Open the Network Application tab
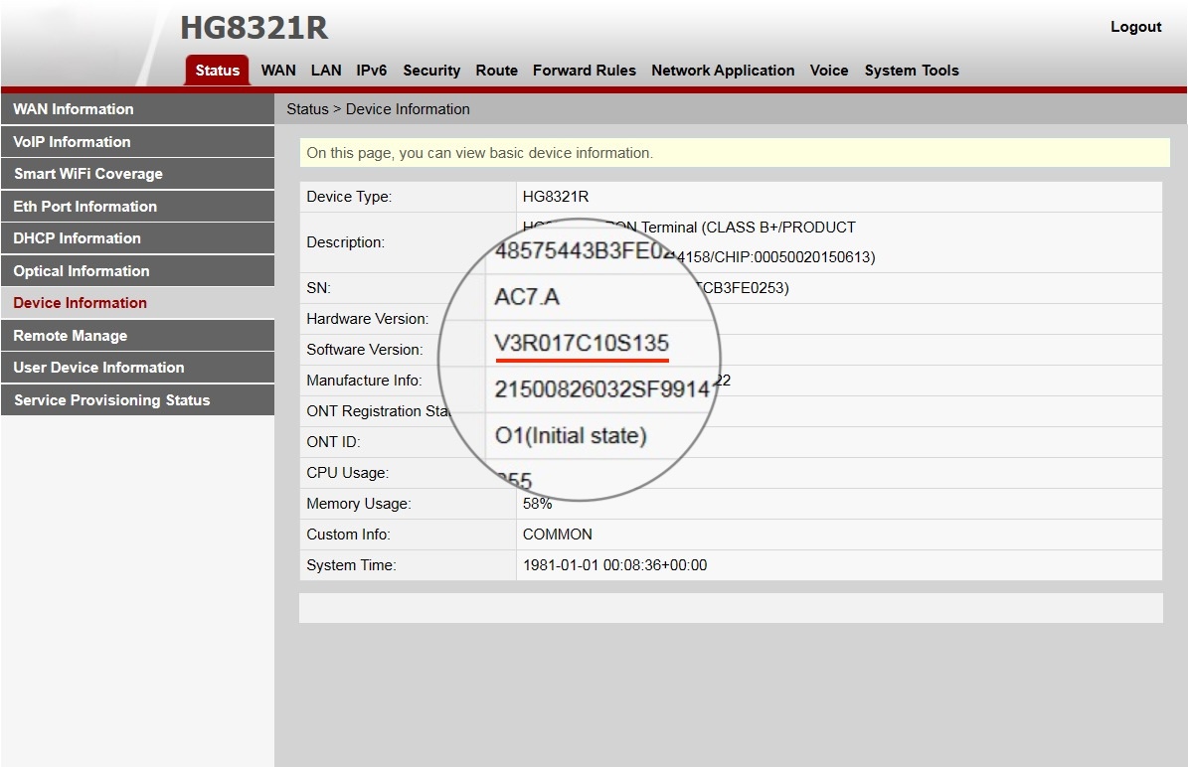 tap(723, 71)
